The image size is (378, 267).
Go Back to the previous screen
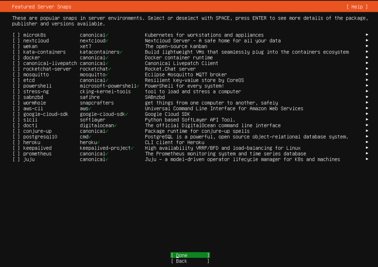[x=190, y=261]
